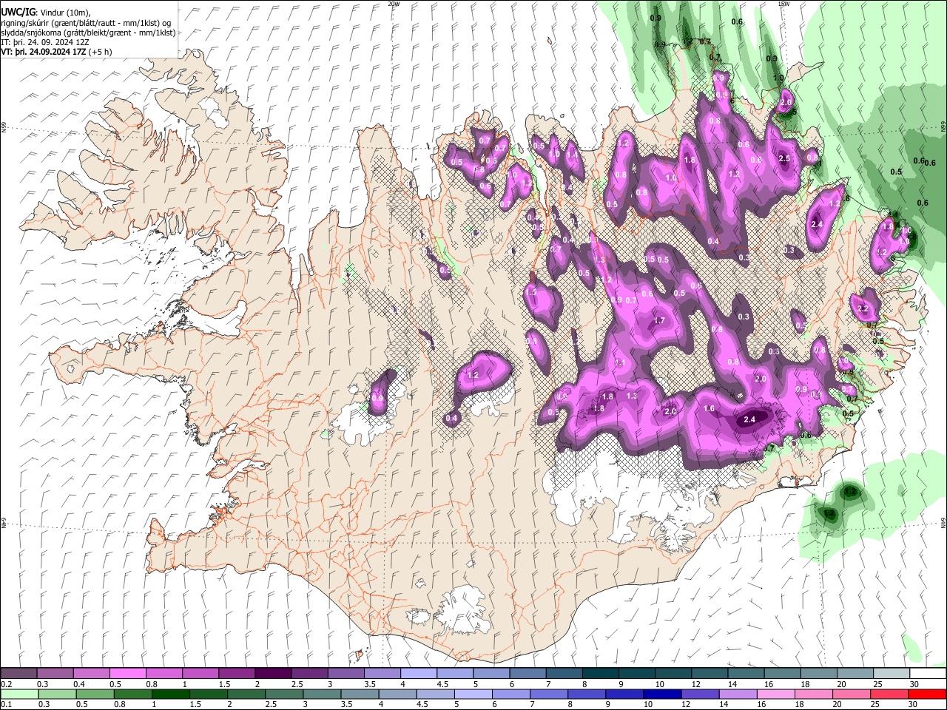
Task: Click the 'IT: þri. 24. 09. 2024 12Z' initial time
Action: pyautogui.click(x=44, y=42)
